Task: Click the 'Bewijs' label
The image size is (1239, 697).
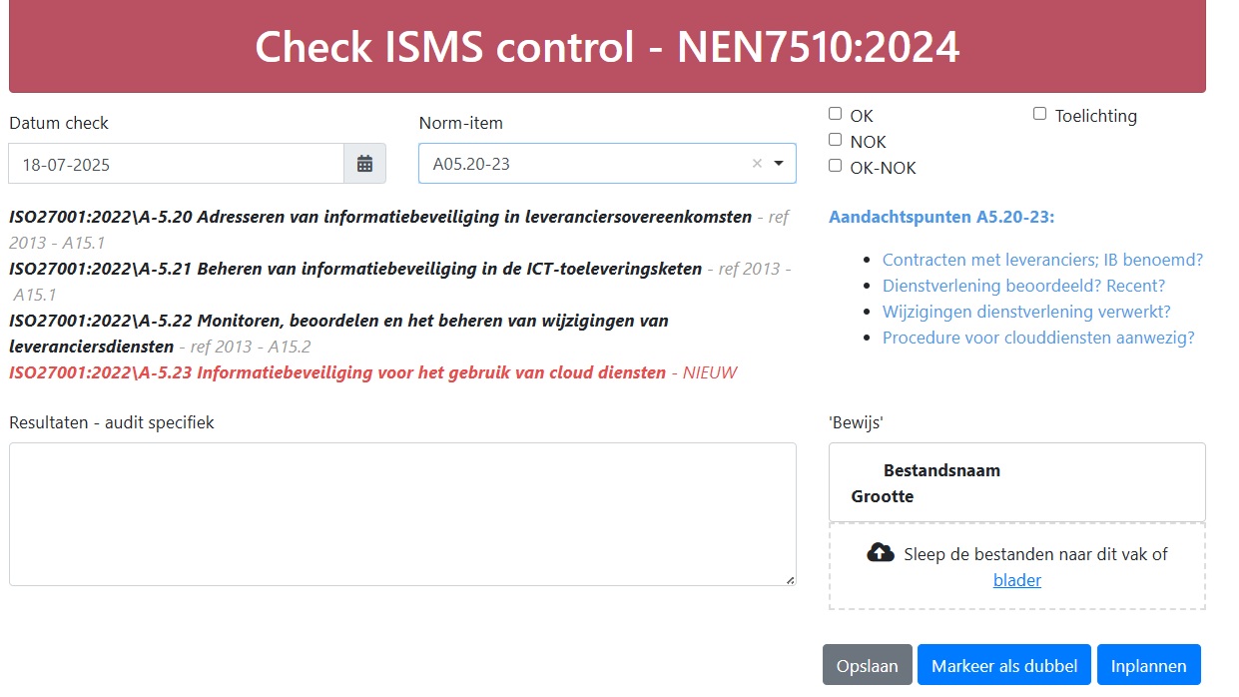Action: point(856,422)
